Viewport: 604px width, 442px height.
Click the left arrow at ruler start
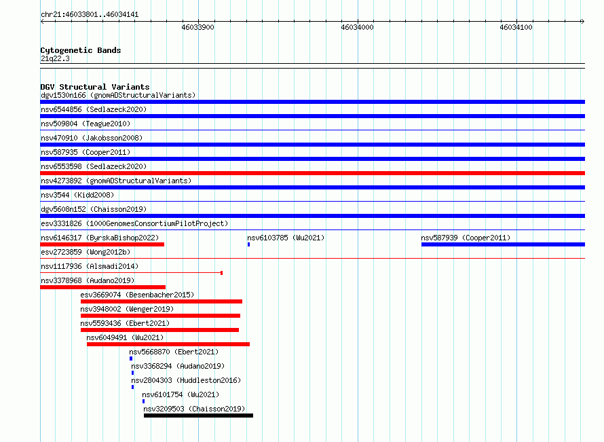[42, 22]
